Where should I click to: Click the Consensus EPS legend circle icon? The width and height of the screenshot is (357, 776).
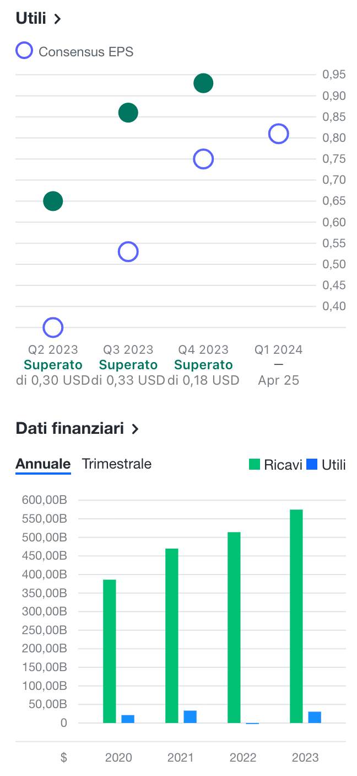tap(24, 50)
